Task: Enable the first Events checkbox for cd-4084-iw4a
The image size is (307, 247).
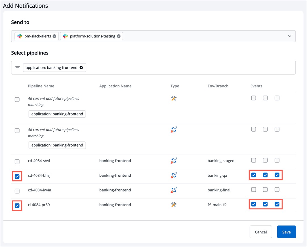Action: point(254,189)
